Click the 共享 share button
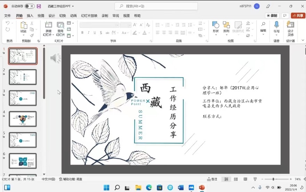This screenshot has width=306, height=192. coord(298,16)
